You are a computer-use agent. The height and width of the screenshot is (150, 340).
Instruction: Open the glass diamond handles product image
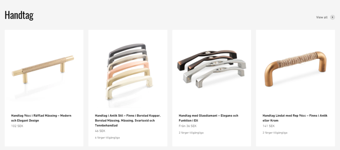(x=212, y=69)
